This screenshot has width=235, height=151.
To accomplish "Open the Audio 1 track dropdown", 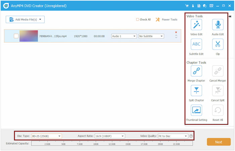I will click(x=124, y=36).
